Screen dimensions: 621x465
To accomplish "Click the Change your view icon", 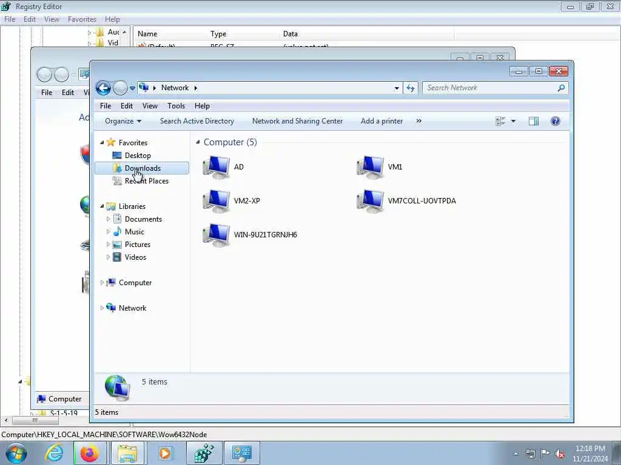I will (500, 121).
